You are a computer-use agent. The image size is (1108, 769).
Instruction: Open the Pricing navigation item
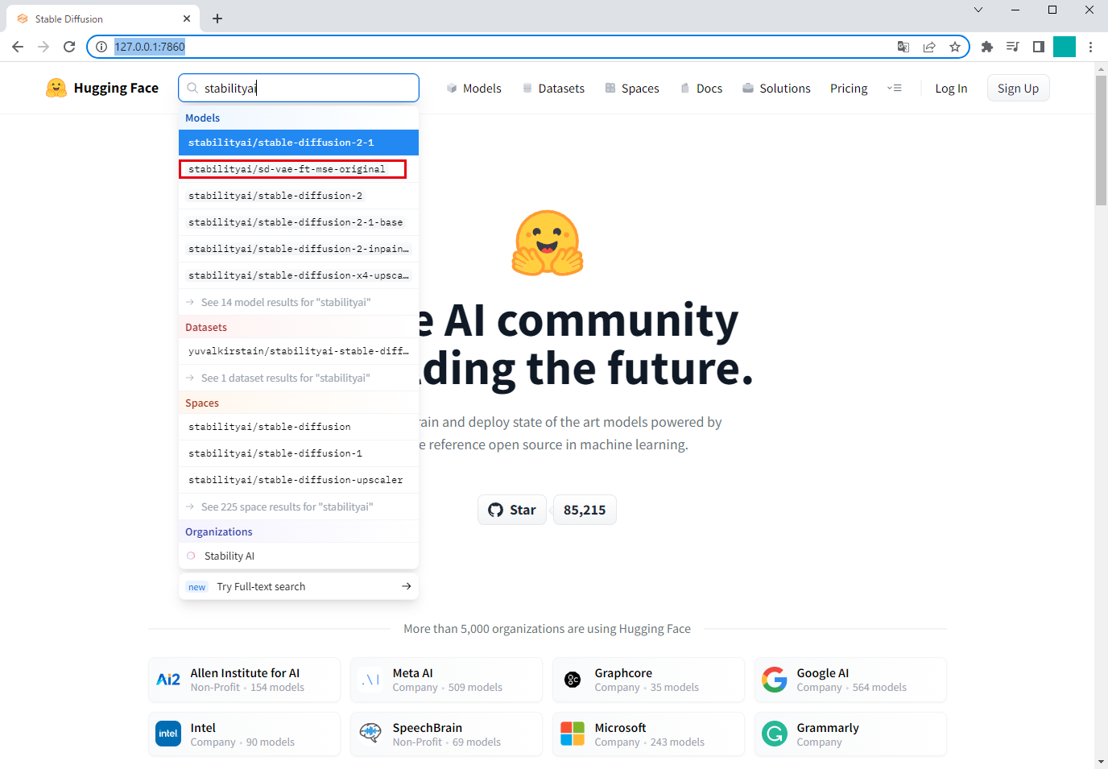tap(849, 89)
